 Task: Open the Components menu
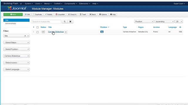[x=70, y=4]
